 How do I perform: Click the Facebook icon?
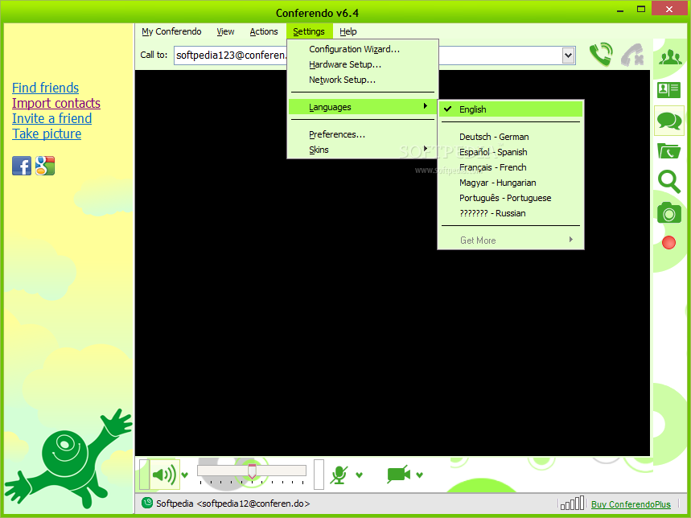(22, 166)
